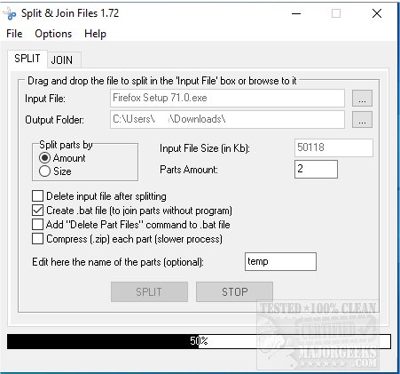Image resolution: width=400 pixels, height=374 pixels.
Task: Select Size radio button
Action: tap(44, 171)
